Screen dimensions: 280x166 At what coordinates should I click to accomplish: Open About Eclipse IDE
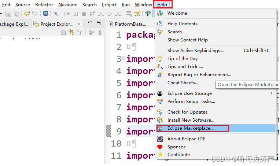(216, 139)
